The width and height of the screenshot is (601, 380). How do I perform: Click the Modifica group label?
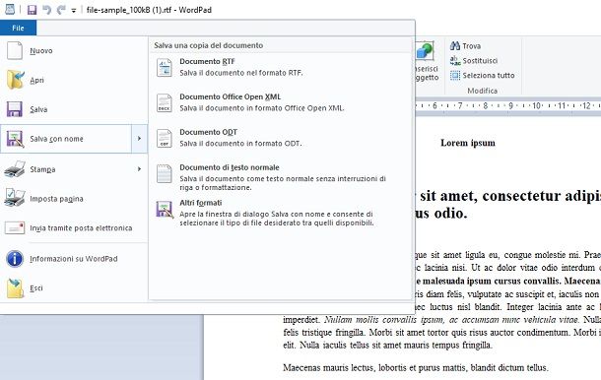coord(482,91)
